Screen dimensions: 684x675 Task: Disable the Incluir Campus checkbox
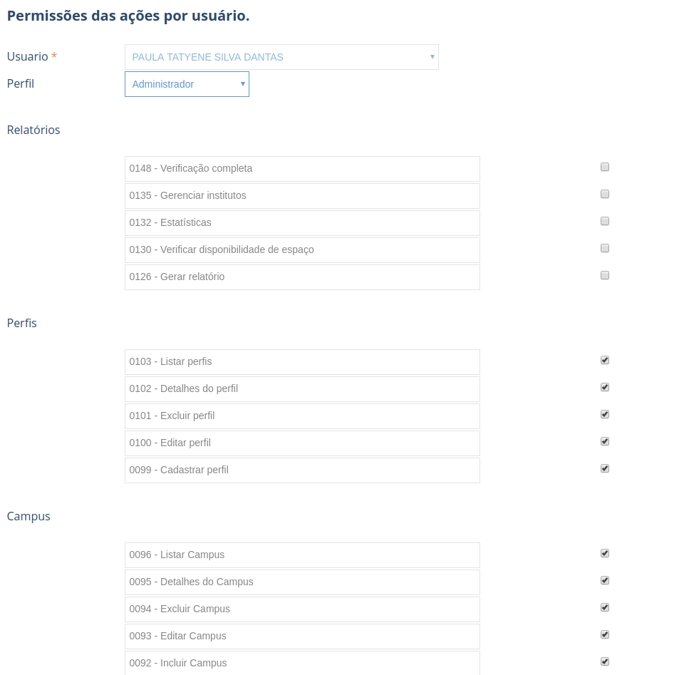point(605,661)
